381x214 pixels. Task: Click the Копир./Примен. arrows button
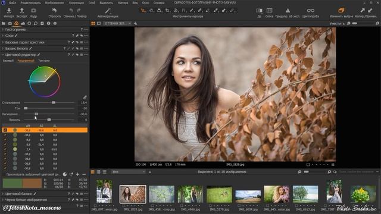(366, 11)
